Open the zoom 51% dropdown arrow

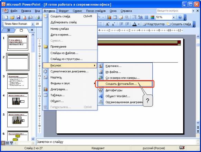coord(174,17)
